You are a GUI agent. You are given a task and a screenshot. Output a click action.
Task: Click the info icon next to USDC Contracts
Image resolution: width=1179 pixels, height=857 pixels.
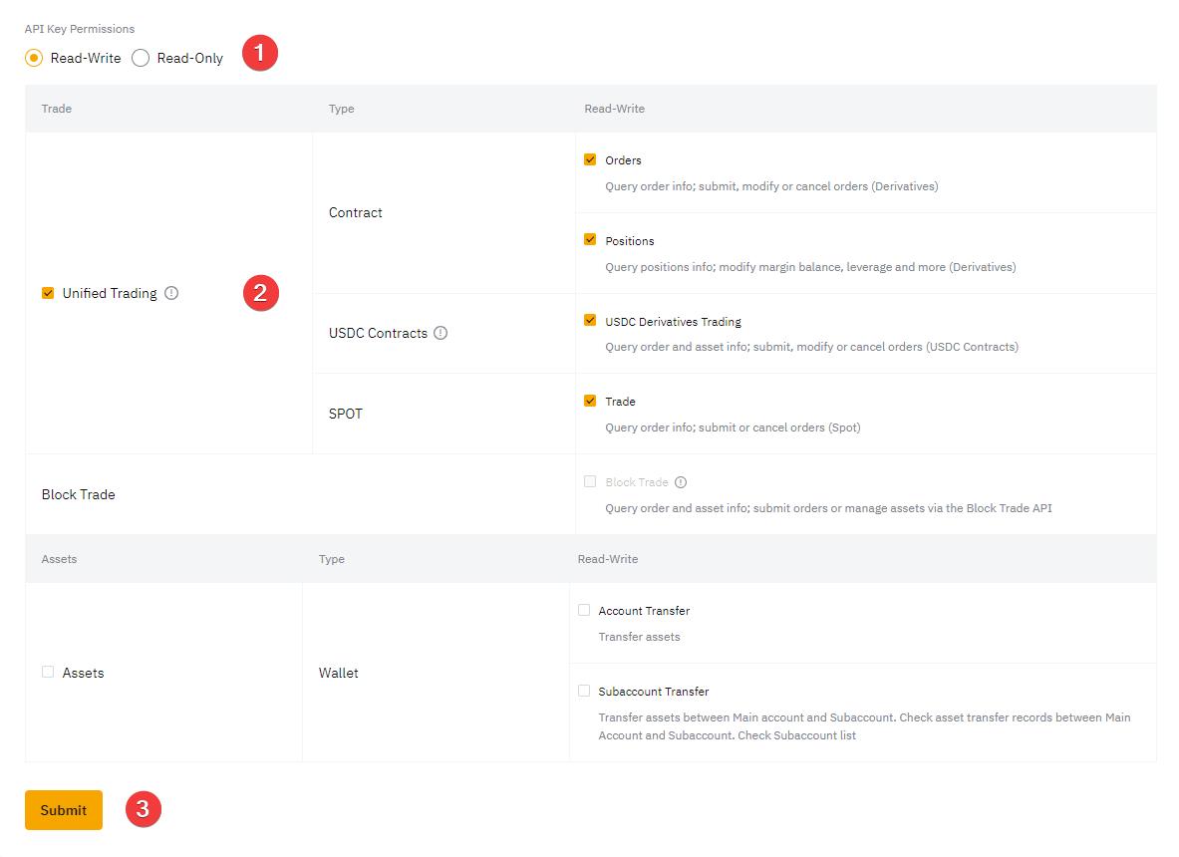441,333
